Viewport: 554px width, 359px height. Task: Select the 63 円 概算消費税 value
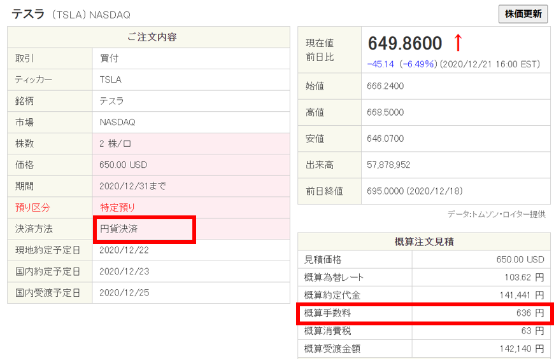(532, 331)
